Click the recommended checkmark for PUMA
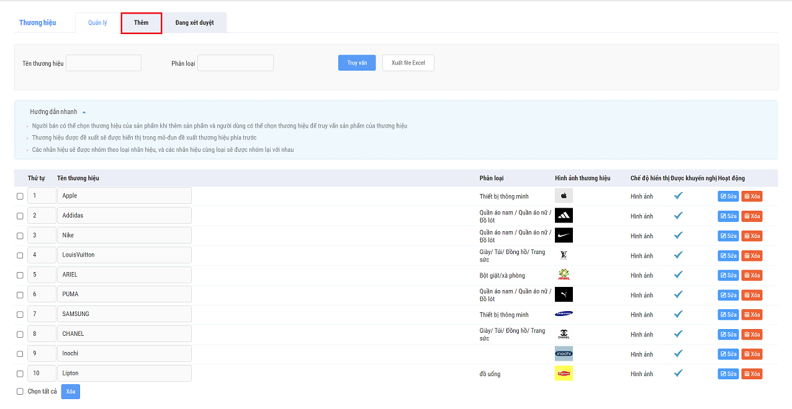This screenshot has height=409, width=792. pos(678,294)
